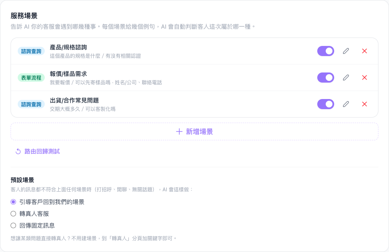The height and width of the screenshot is (252, 389).
Task: Click the 表單流程 tag on 報價/樣品需求 row
Action: click(x=31, y=78)
